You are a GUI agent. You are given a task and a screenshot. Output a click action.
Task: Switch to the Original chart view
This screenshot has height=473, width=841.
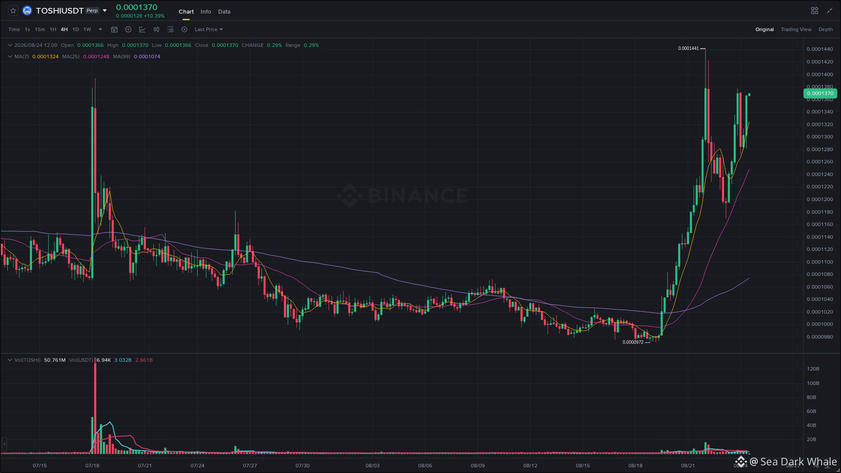pyautogui.click(x=765, y=29)
